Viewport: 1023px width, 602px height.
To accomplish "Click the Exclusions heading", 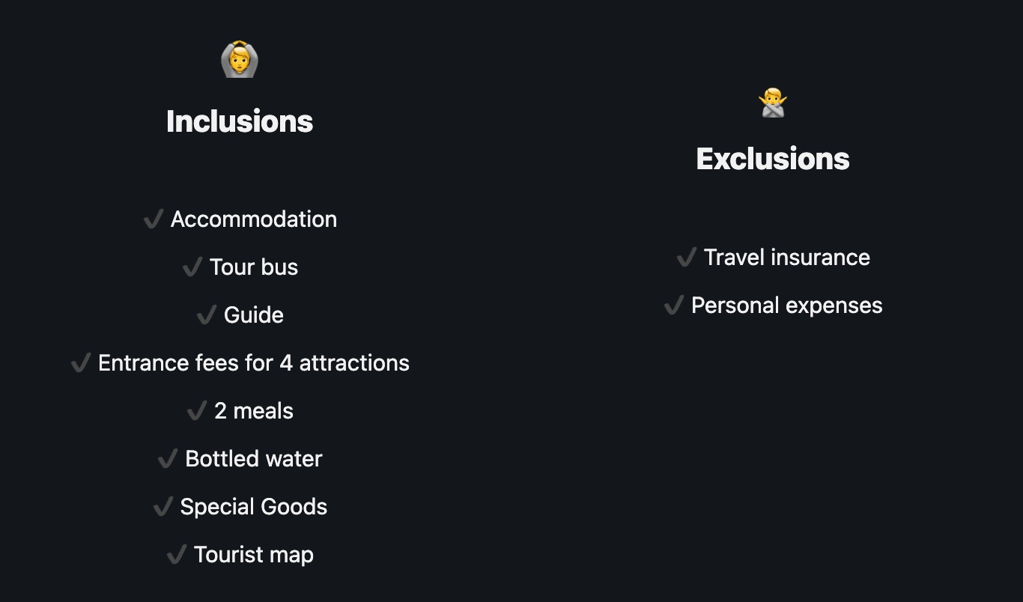I will click(x=773, y=159).
